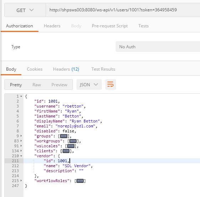Click the username "rbetton" value
200x197 pixels.
coord(73,106)
